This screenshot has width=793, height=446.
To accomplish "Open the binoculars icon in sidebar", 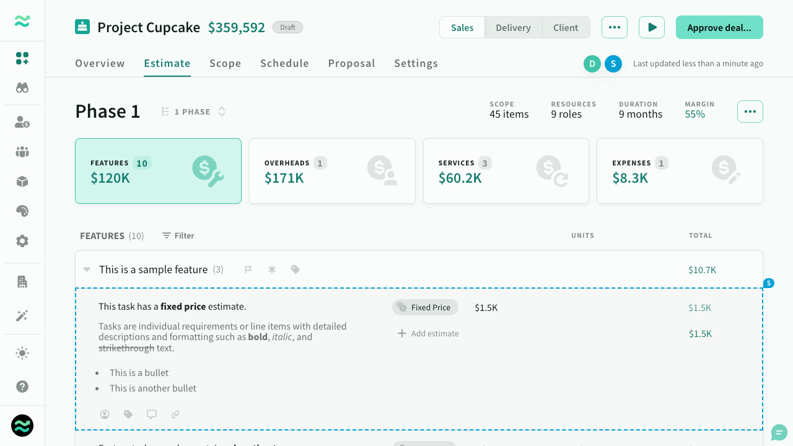I will tap(22, 88).
